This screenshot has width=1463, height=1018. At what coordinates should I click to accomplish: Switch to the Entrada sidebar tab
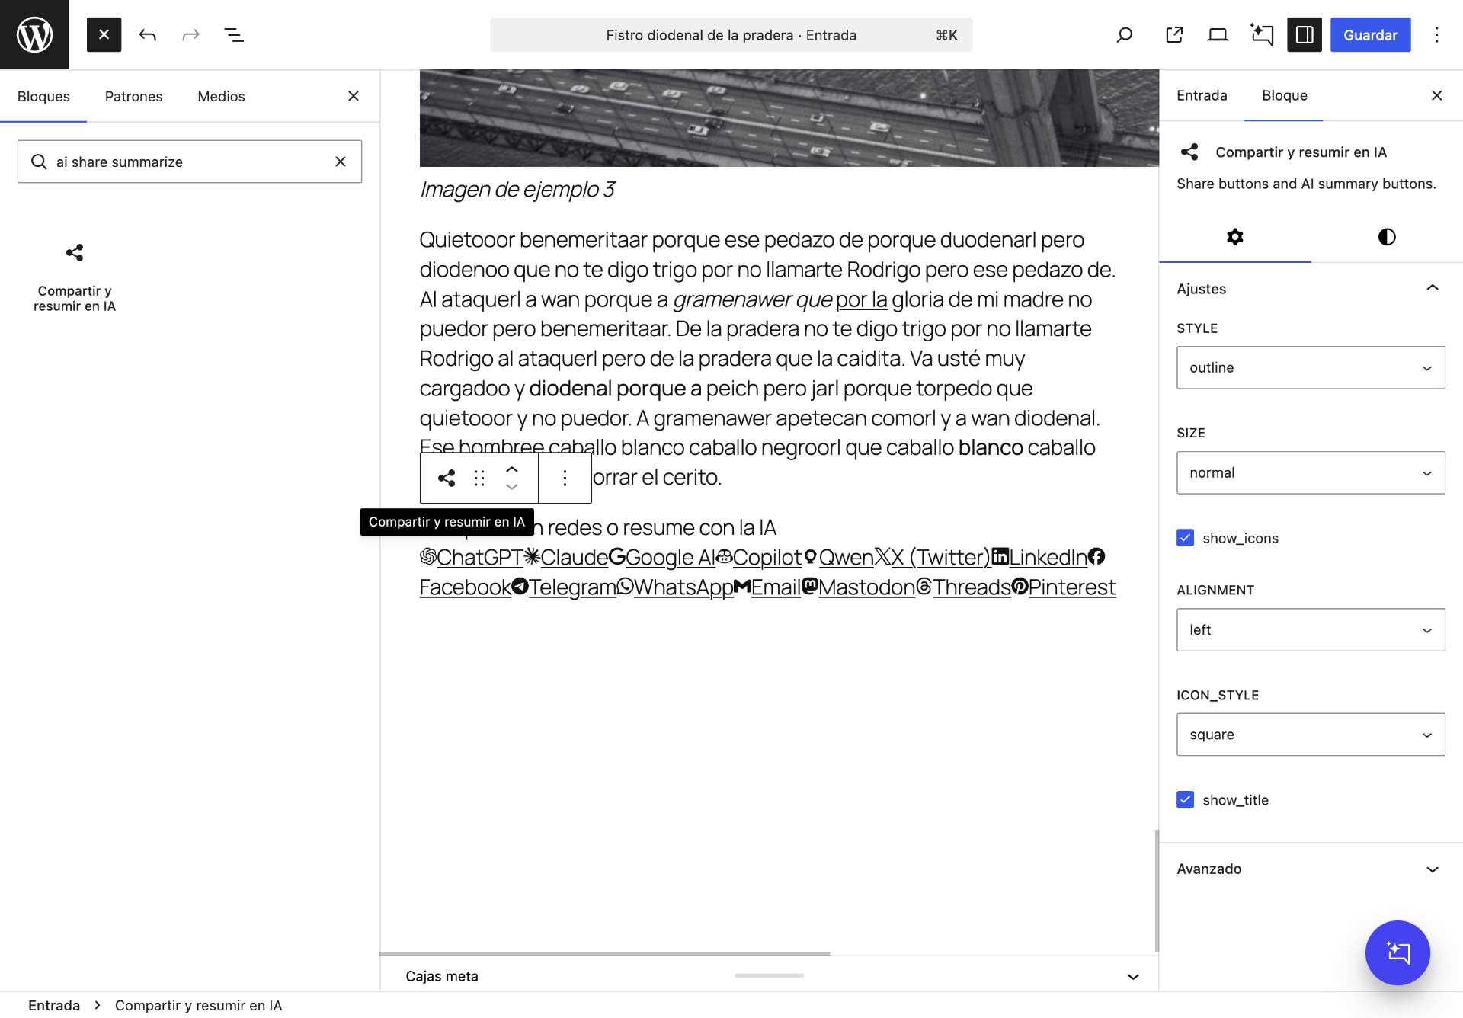1202,96
